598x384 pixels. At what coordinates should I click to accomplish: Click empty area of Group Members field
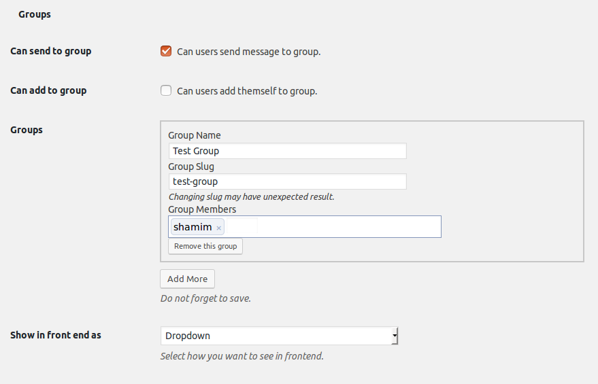coord(340,227)
